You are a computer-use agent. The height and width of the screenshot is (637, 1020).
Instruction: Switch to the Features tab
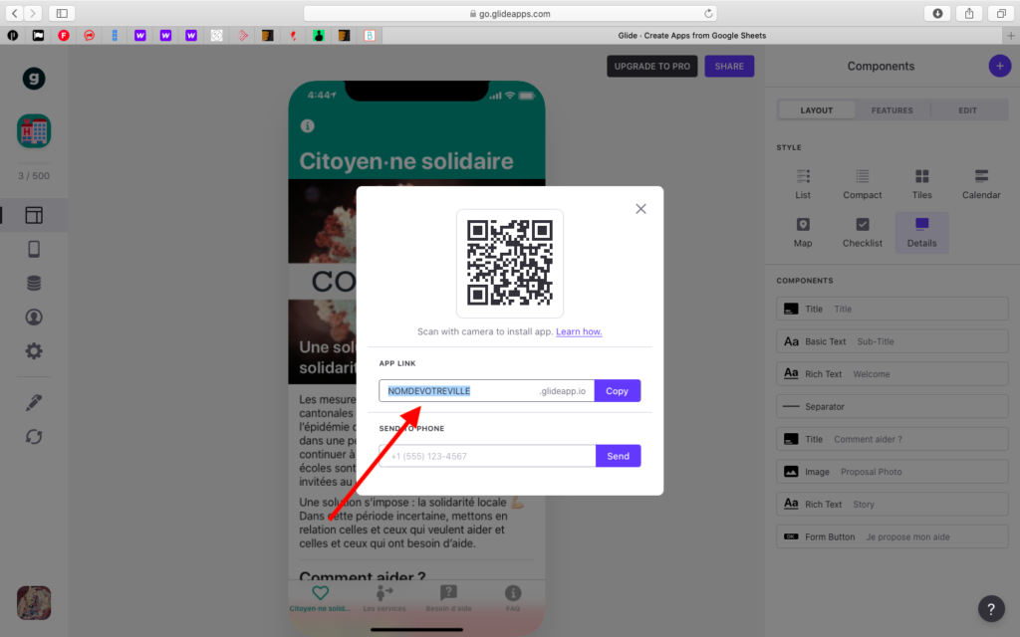pos(892,110)
